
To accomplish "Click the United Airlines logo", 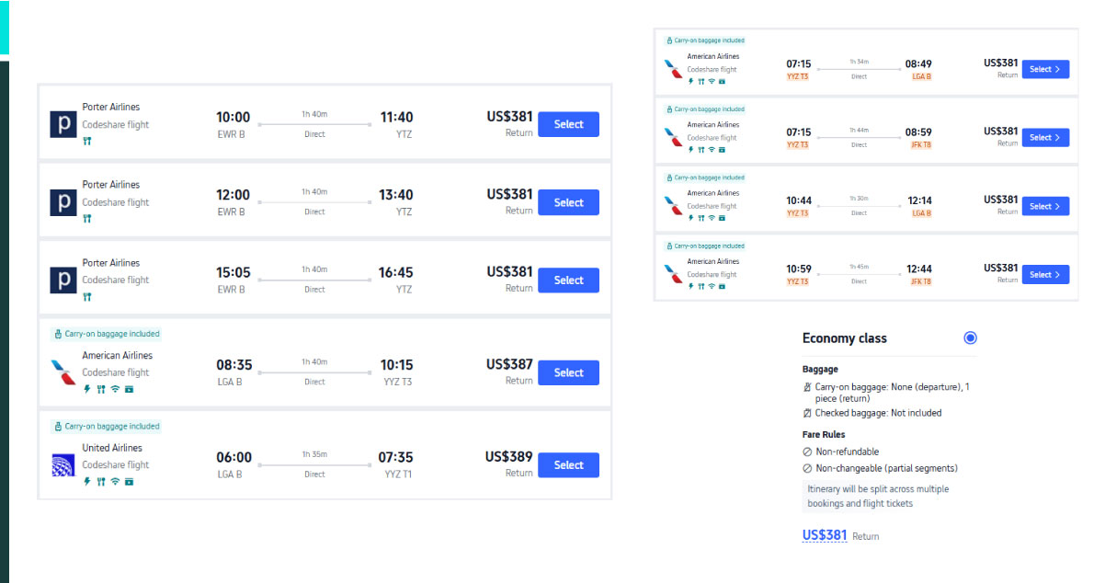I will pyautogui.click(x=63, y=465).
